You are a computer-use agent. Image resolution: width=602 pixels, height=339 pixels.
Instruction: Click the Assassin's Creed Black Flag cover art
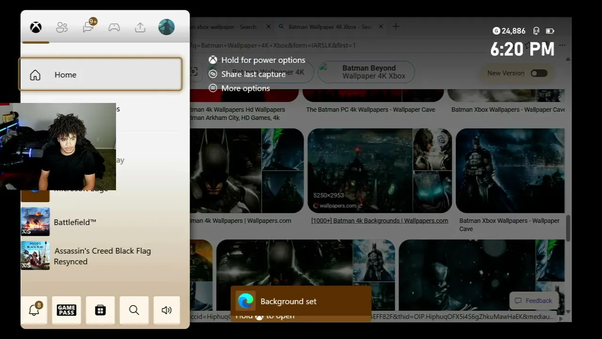pos(35,256)
